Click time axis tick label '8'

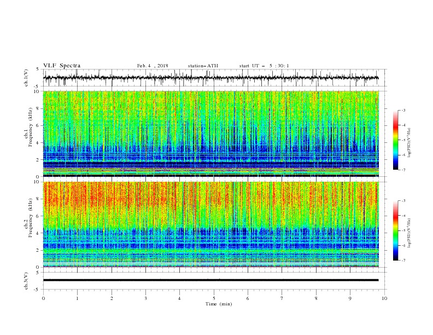[x=316, y=298]
